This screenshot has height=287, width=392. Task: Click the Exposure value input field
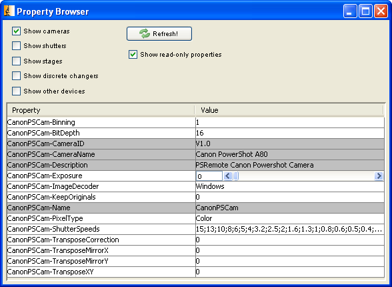coord(209,176)
